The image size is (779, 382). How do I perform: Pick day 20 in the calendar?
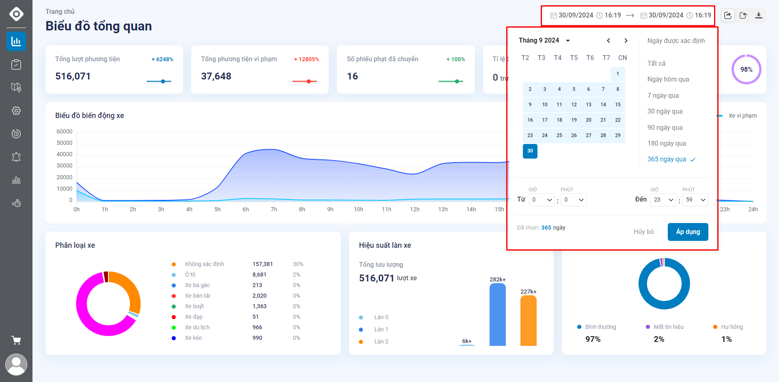(589, 120)
